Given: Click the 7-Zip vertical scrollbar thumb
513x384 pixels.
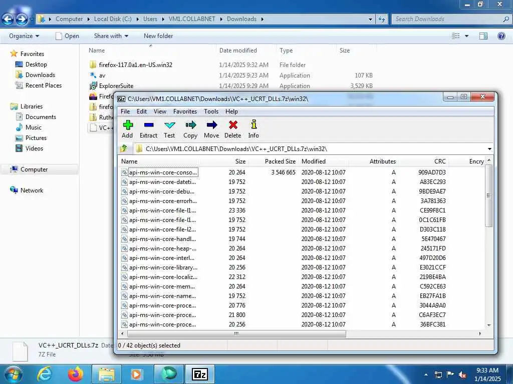Looking at the screenshot, I should click(489, 195).
